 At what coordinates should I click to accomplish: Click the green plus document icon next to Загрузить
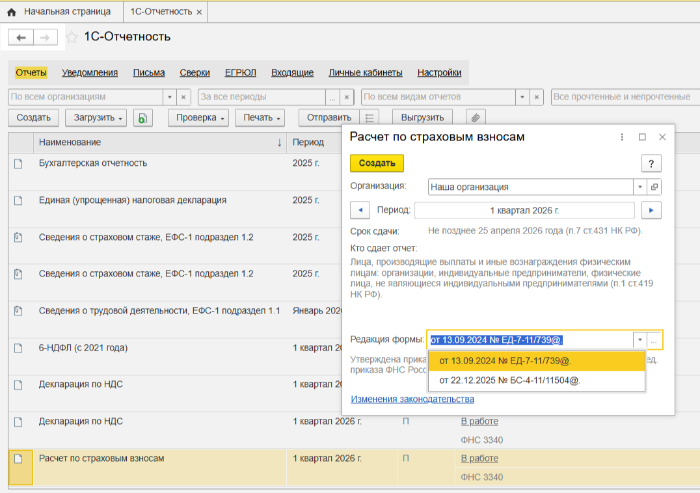click(142, 118)
